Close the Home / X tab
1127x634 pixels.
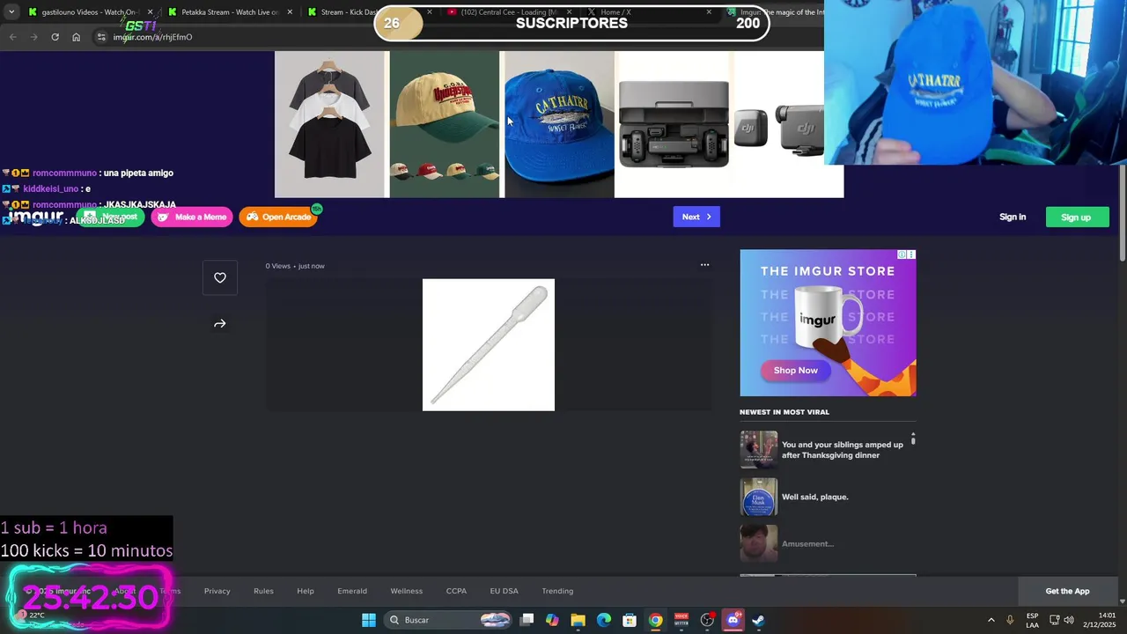pos(709,12)
